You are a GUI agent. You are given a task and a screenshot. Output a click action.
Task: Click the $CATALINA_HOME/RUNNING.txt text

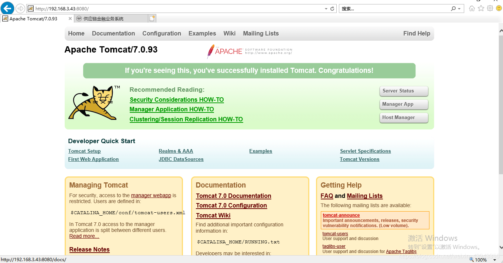[238, 242]
